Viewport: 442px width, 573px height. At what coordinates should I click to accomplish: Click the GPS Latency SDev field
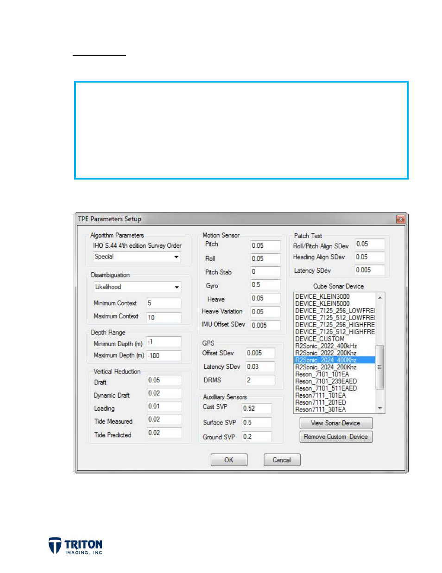[260, 367]
